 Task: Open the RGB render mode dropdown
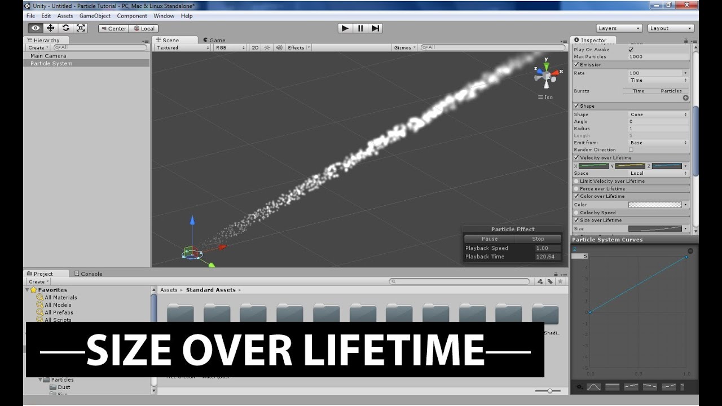pos(230,48)
